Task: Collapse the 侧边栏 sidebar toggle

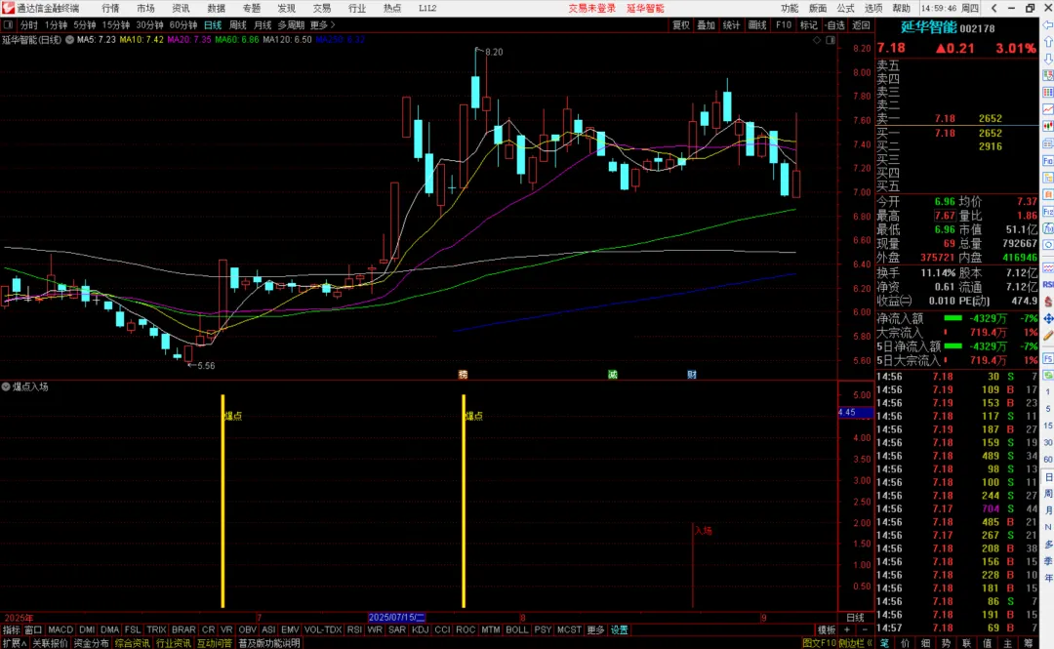Action: pyautogui.click(x=857, y=643)
